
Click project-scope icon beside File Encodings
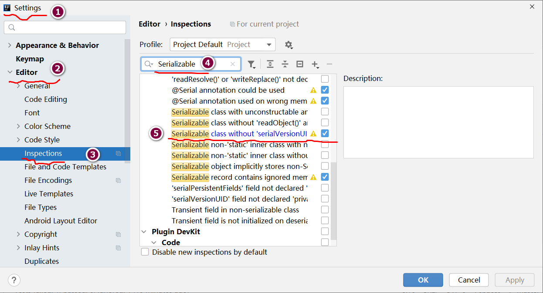click(119, 181)
